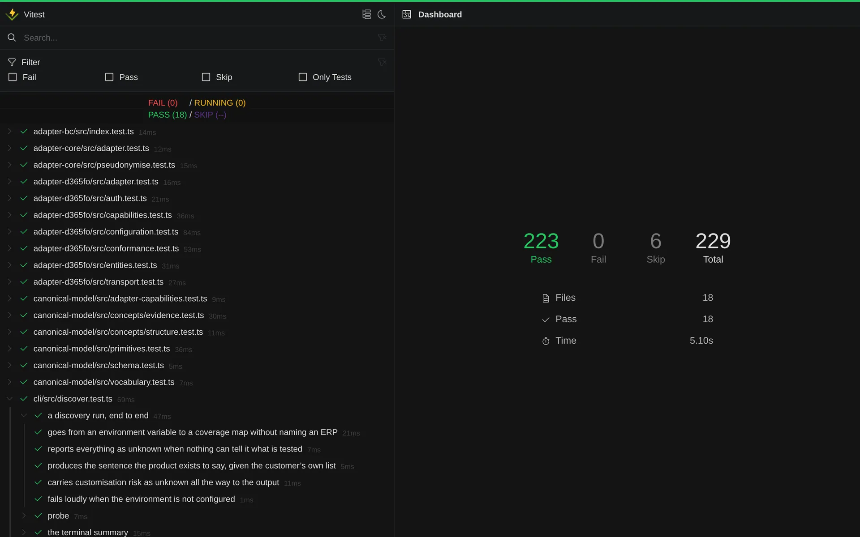Click the RUNNING (0) status label
This screenshot has width=860, height=537.
tap(220, 103)
